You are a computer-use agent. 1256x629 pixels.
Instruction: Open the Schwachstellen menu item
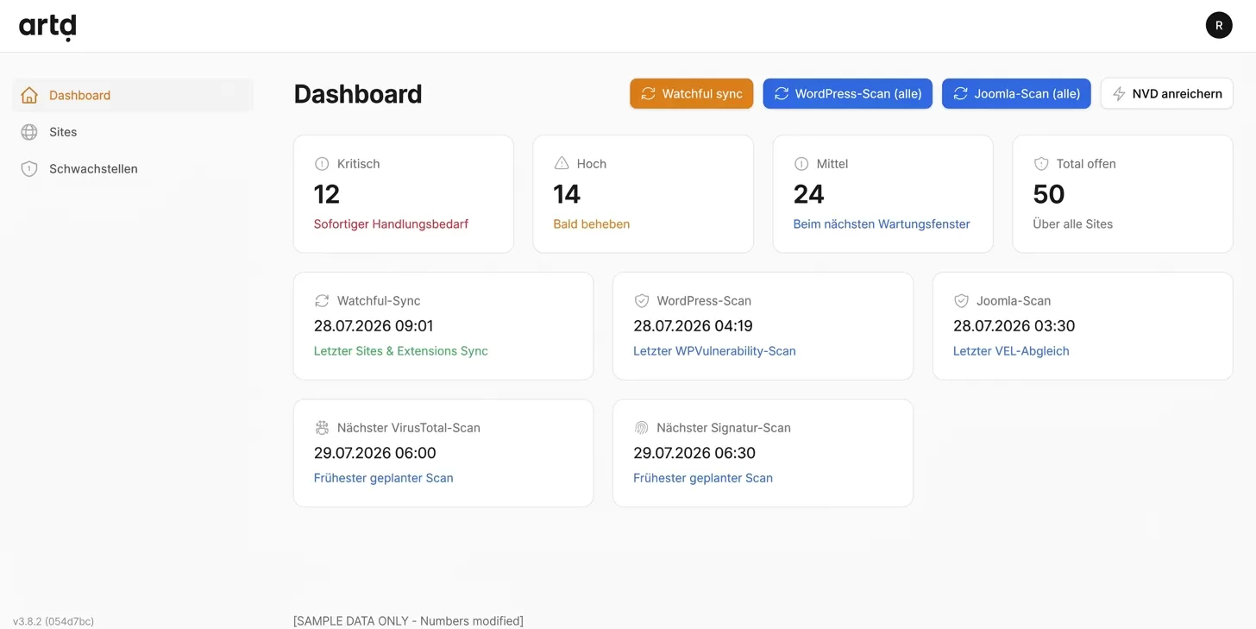coord(133,169)
